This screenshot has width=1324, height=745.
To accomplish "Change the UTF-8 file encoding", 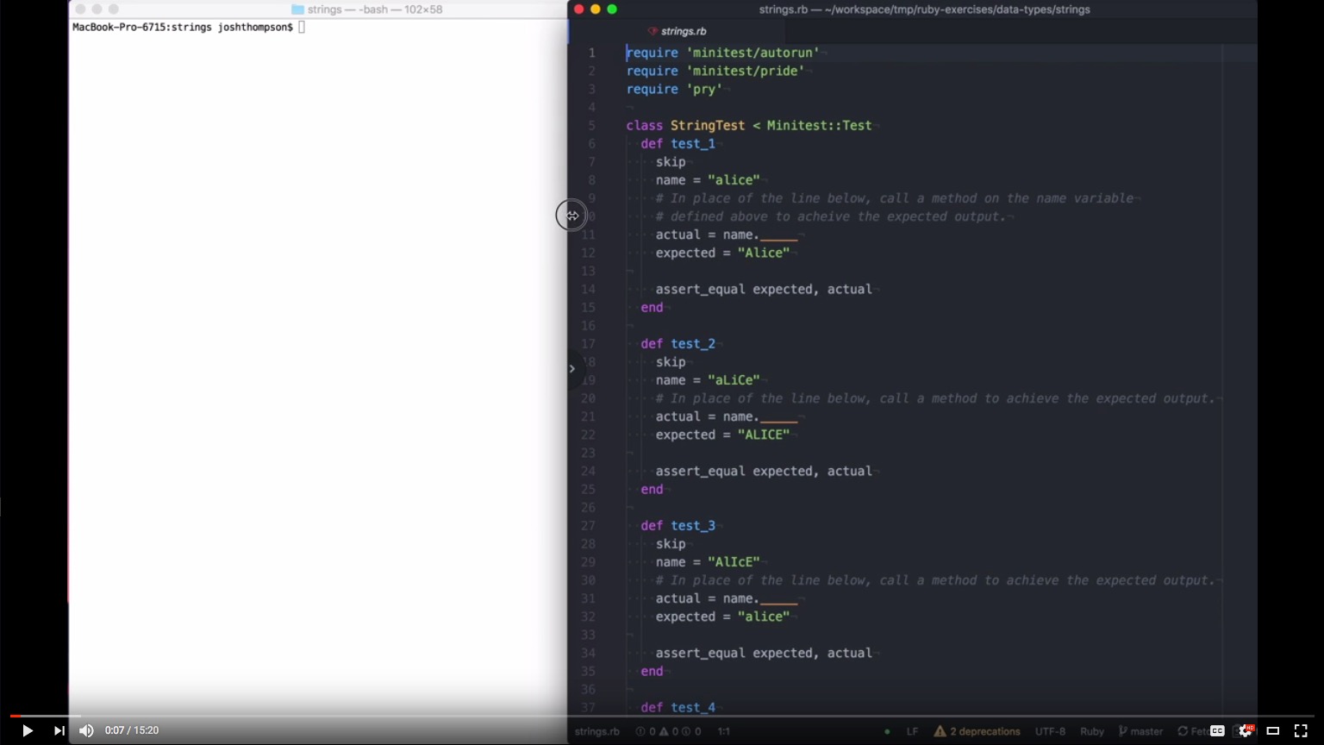I will coord(1050,731).
